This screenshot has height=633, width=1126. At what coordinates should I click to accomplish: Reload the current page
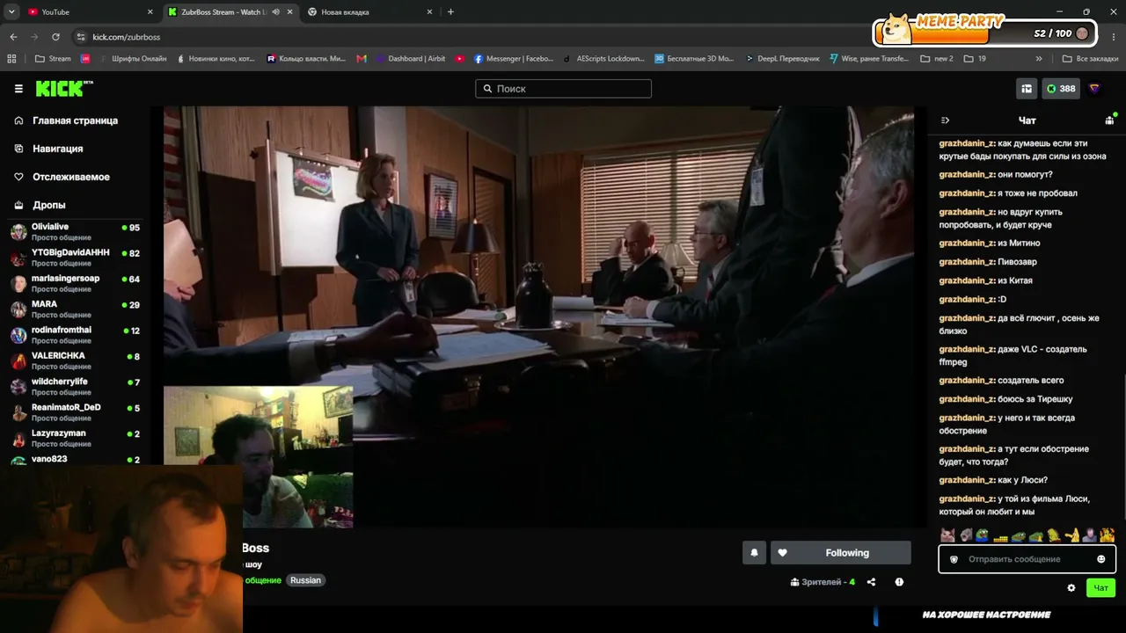[55, 37]
